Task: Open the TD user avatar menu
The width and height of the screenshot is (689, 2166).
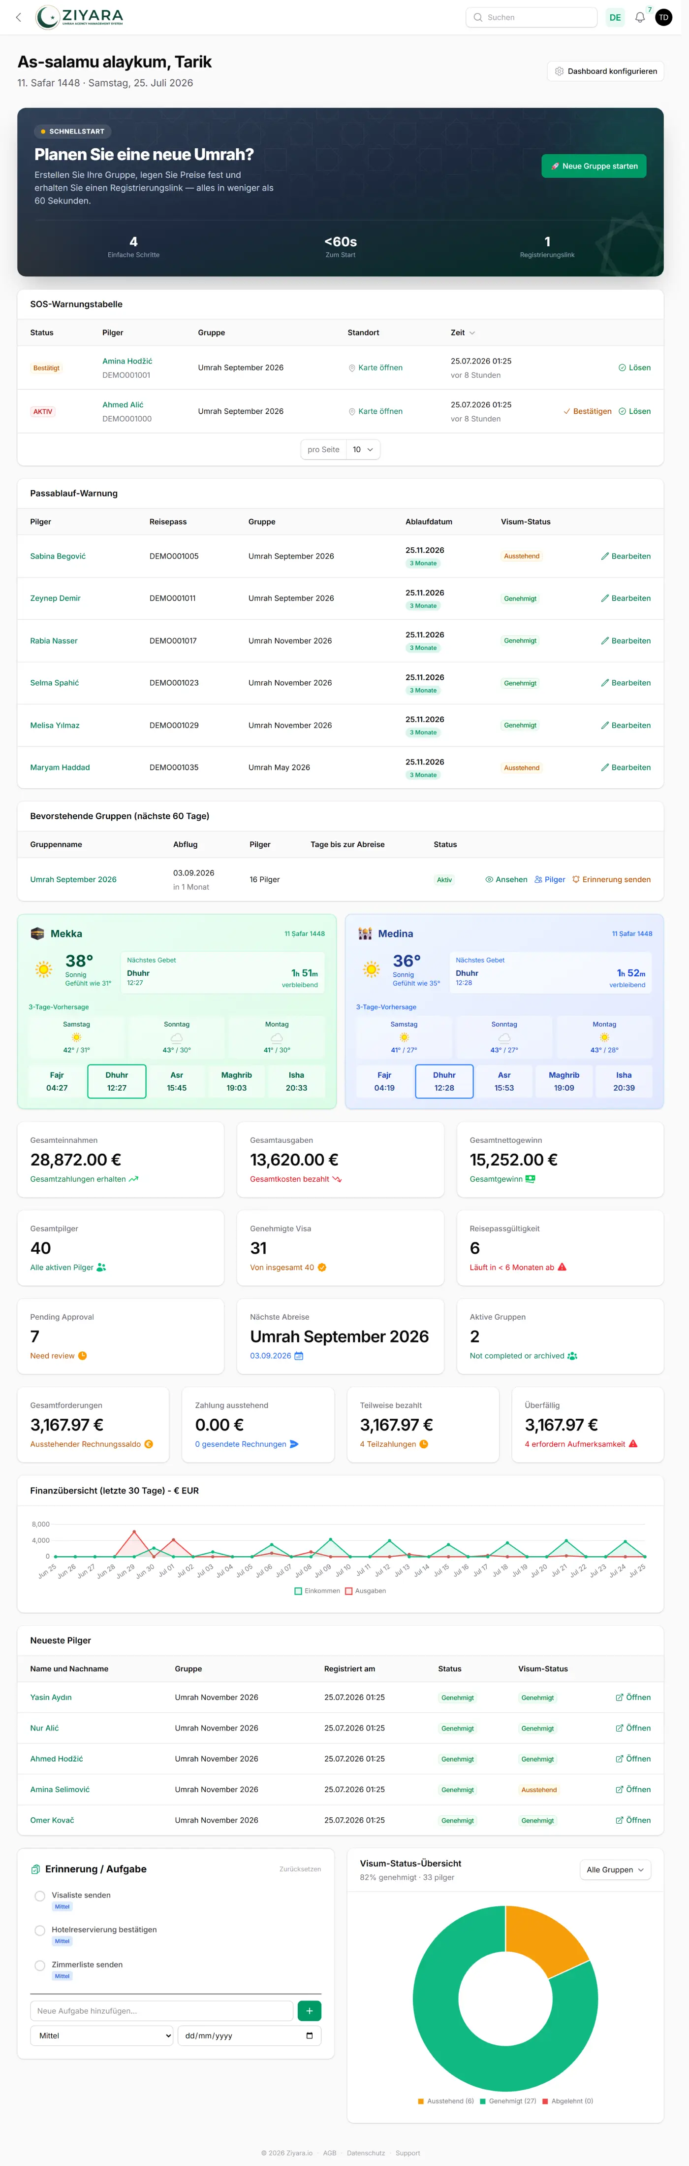Action: 663,17
